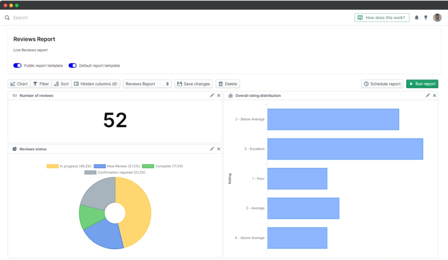Screen dimensions: 448x260
Task: Click the 2 - Below Average bar
Action: [333, 119]
